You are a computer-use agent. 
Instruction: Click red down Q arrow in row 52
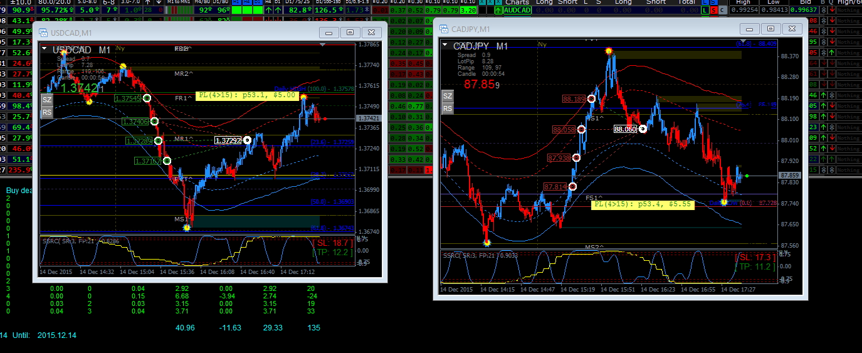coord(831,148)
